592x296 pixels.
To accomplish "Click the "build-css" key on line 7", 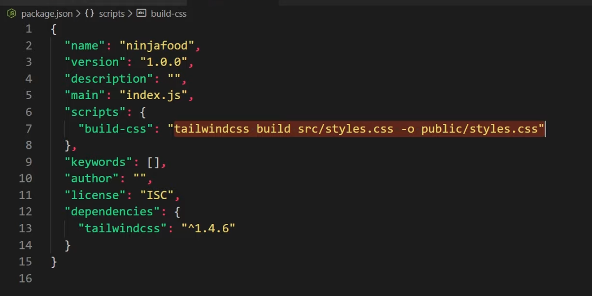I will (x=115, y=129).
